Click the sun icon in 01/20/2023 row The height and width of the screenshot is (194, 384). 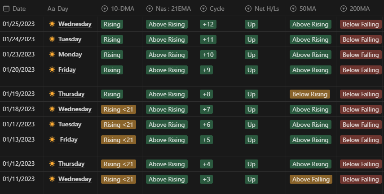coord(52,69)
